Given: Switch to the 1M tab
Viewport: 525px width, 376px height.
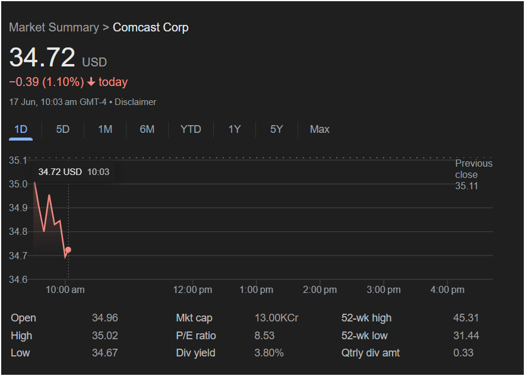Looking at the screenshot, I should tap(105, 129).
